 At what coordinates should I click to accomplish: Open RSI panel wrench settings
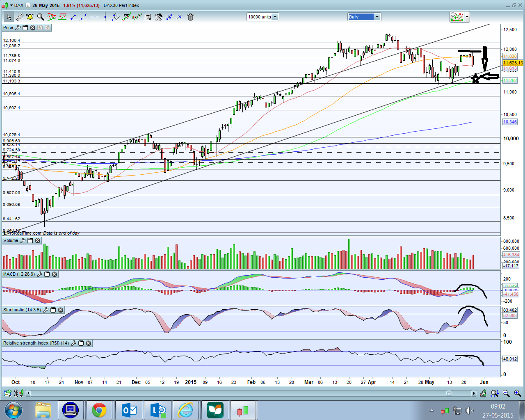click(x=74, y=343)
